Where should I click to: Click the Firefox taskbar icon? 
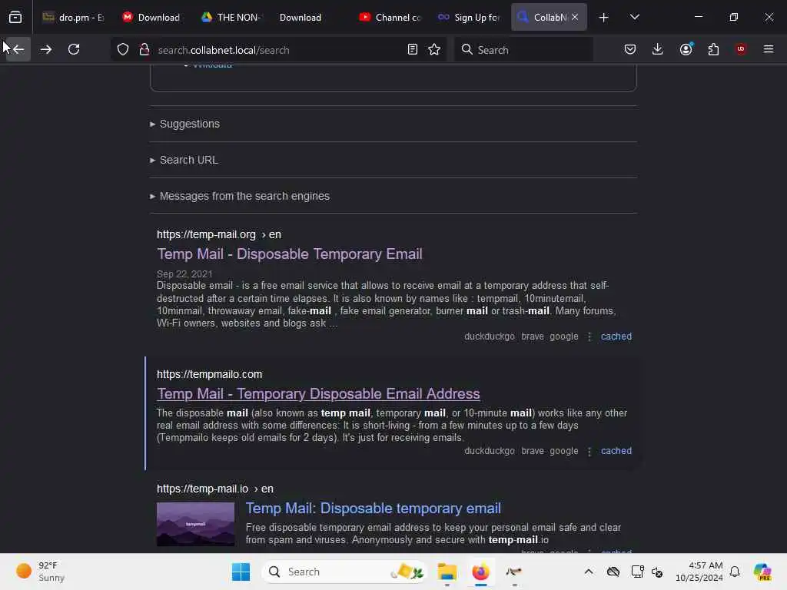(480, 572)
